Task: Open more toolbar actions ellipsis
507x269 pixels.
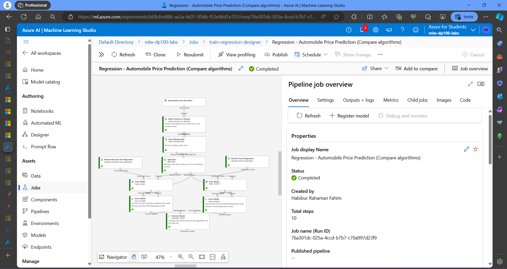Action: pos(380,55)
